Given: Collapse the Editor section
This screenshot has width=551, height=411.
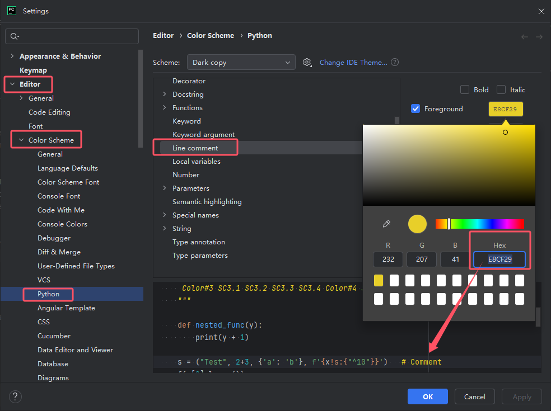Looking at the screenshot, I should (x=12, y=84).
